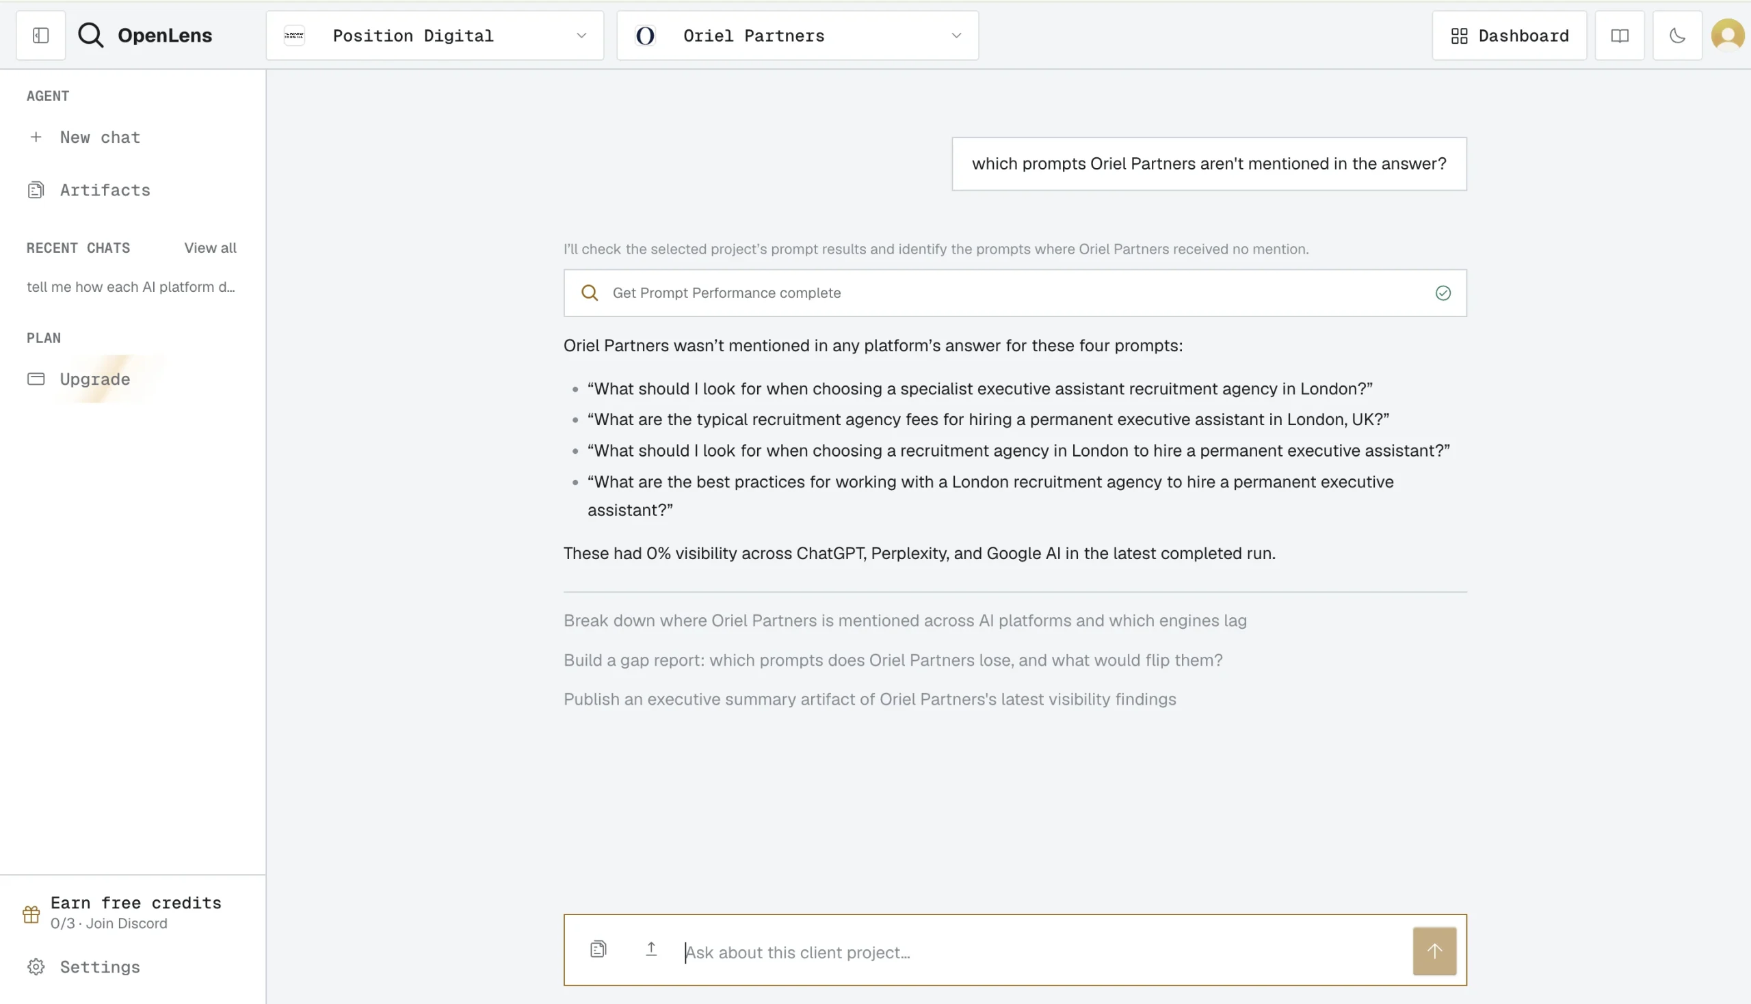
Task: Click the text 'Oriel Partners wasn't mentioned in any platform's answer'
Action: (873, 345)
